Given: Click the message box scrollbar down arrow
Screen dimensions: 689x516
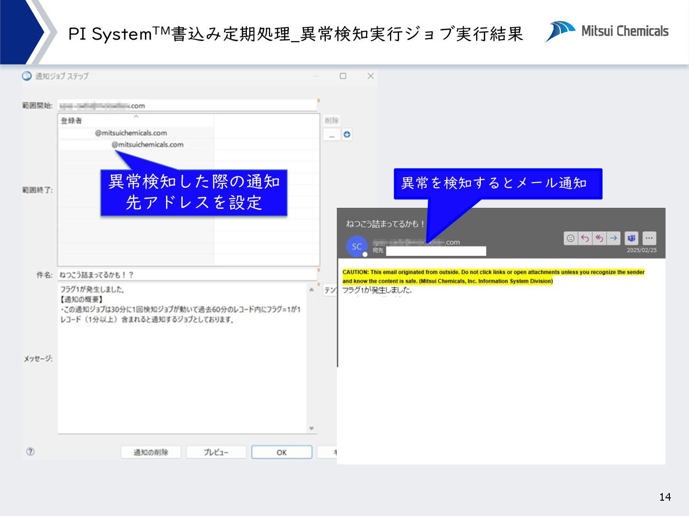Looking at the screenshot, I should tap(311, 428).
